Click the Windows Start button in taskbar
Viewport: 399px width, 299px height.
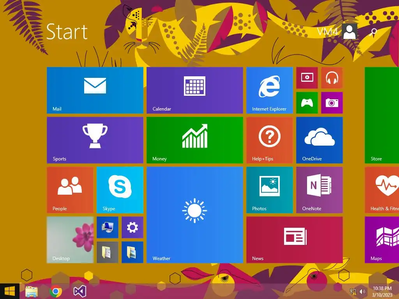coord(10,291)
